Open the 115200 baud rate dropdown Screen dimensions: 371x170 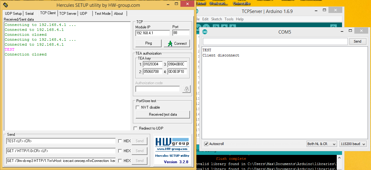(353, 144)
